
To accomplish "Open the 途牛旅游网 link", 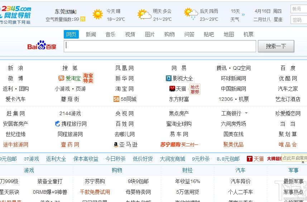I will (15, 144).
